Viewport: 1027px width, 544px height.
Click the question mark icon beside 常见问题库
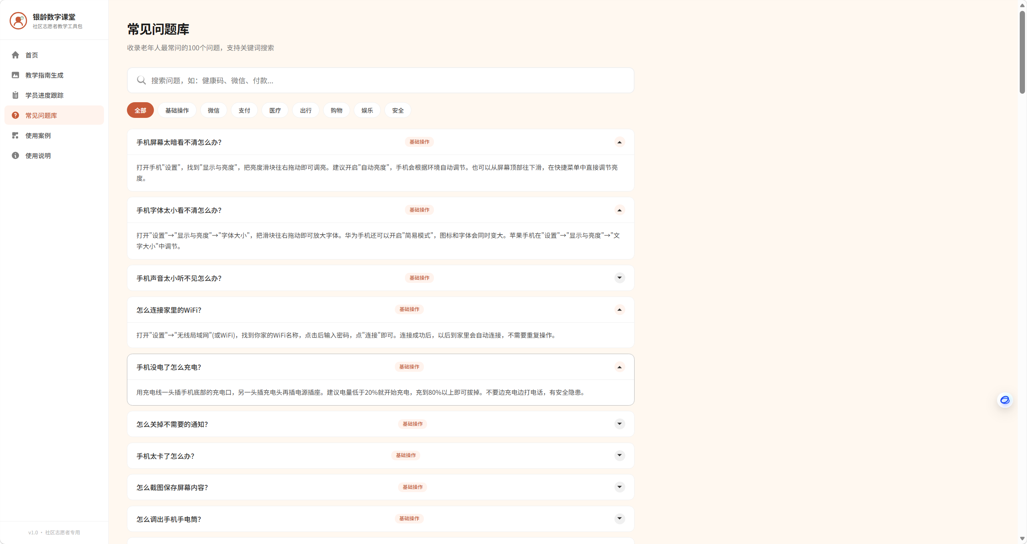pos(15,115)
